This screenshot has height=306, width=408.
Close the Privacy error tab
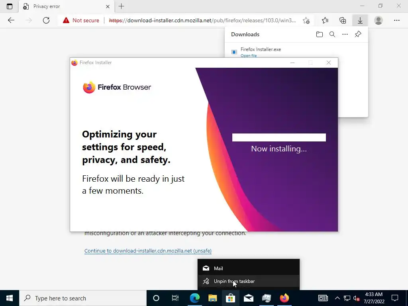(x=108, y=6)
